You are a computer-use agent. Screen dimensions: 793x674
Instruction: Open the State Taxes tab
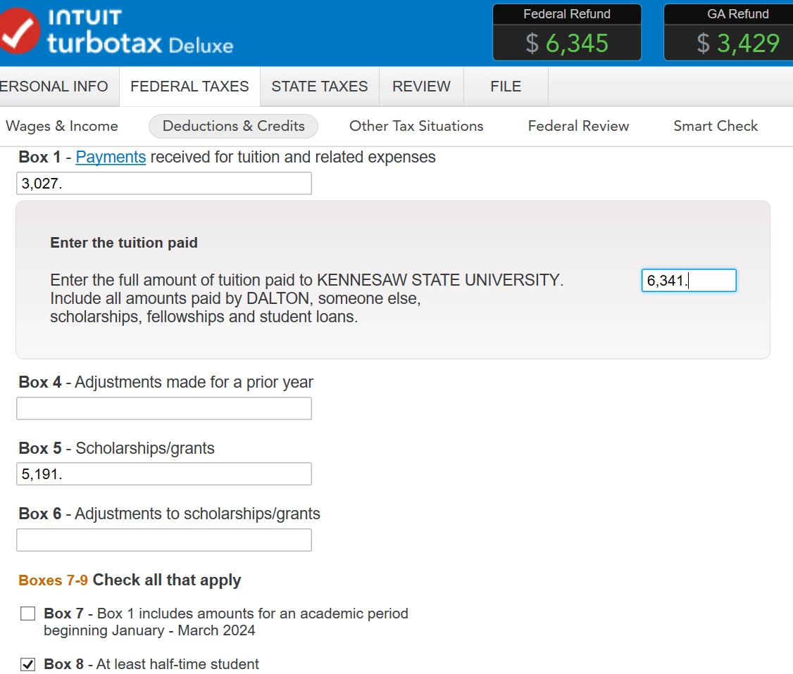click(x=320, y=87)
